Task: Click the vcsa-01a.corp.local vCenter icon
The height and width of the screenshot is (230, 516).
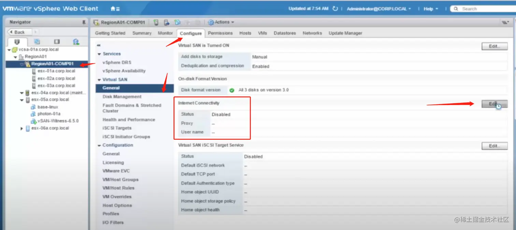Action: [15, 49]
